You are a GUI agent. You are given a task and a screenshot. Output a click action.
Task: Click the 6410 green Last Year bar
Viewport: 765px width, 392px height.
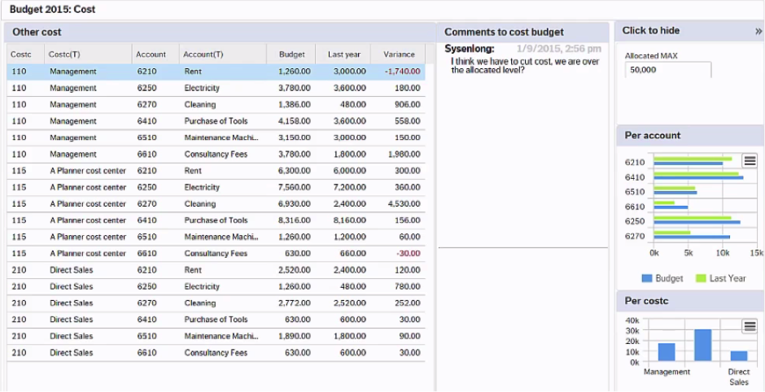[696, 173]
